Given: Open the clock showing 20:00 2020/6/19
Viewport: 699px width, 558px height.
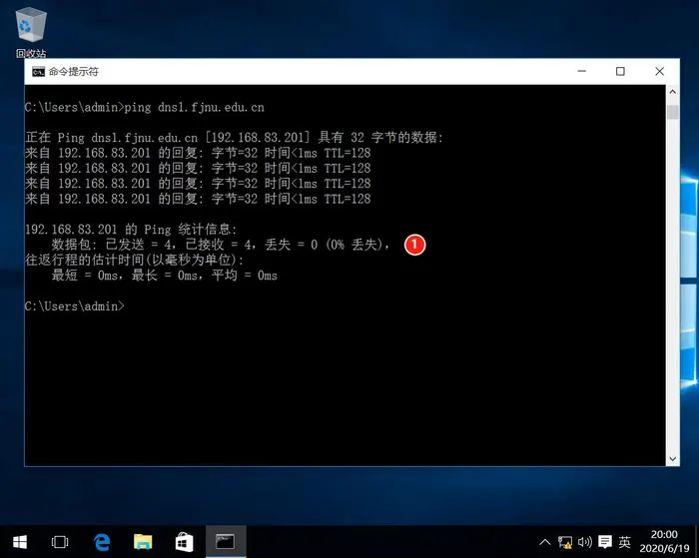Looking at the screenshot, I should tap(664, 541).
